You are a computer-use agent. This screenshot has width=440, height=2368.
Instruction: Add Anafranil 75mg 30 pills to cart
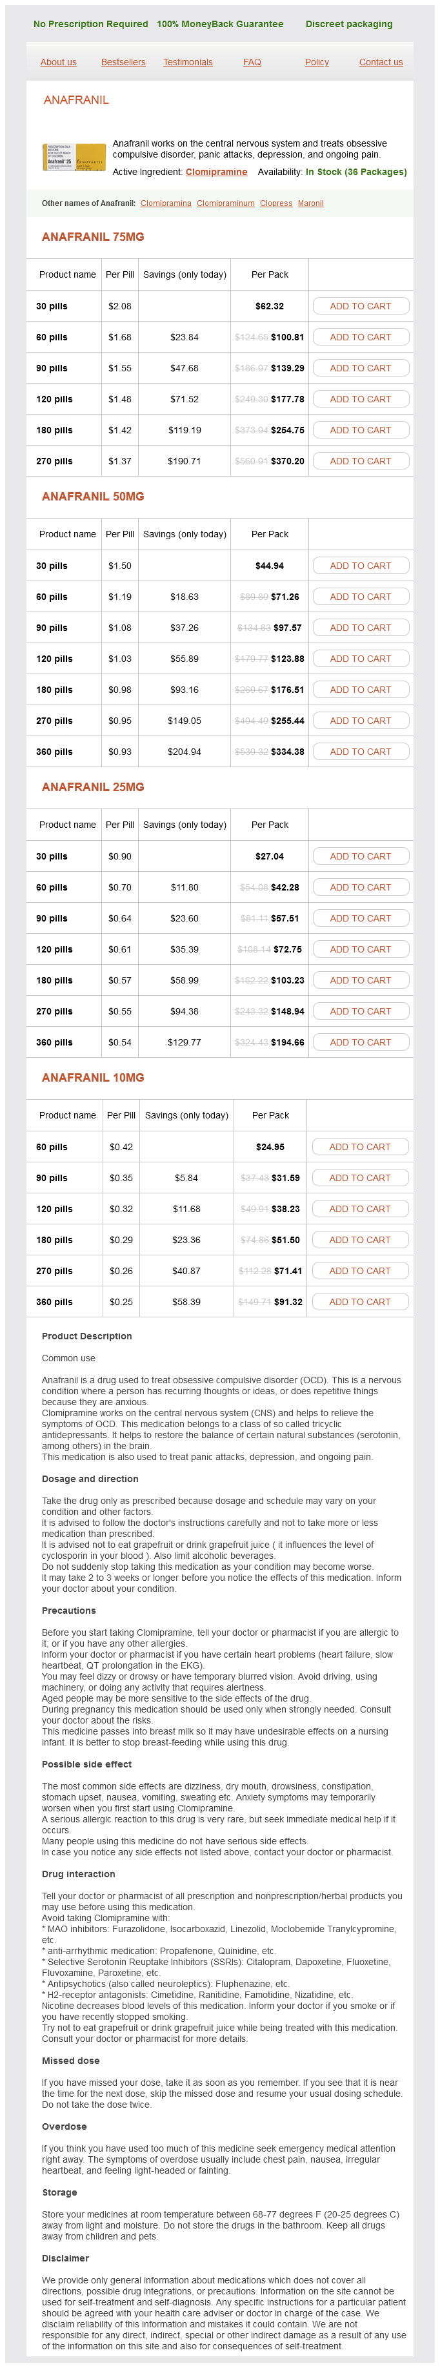(360, 306)
